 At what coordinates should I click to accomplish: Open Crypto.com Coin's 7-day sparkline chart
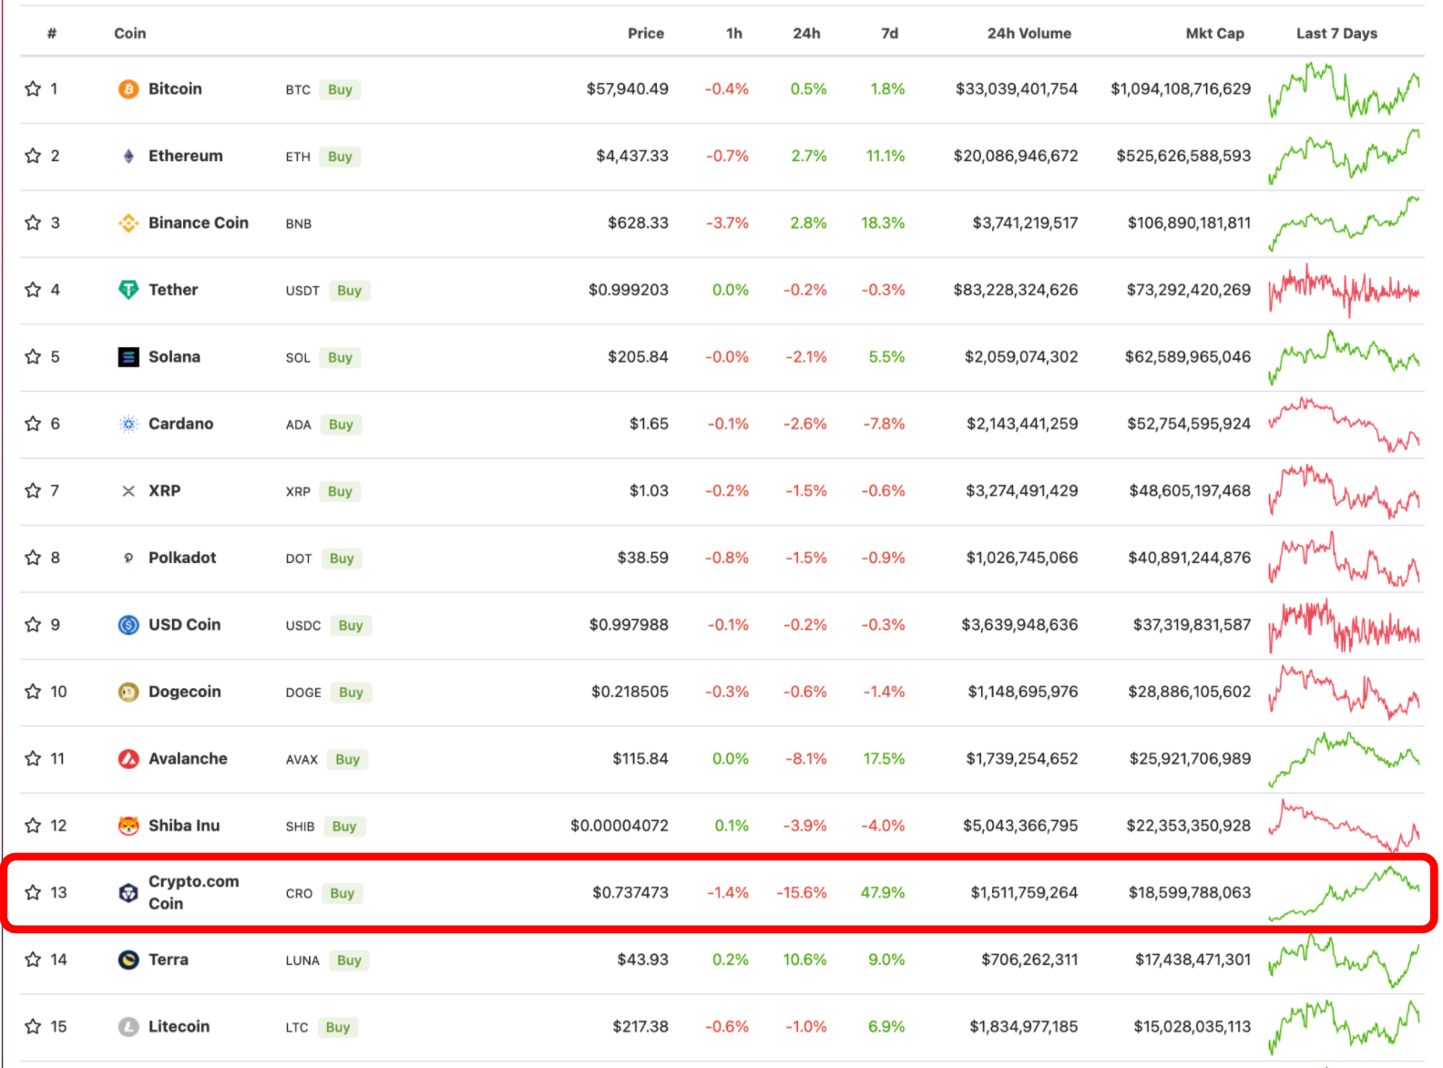click(1345, 893)
